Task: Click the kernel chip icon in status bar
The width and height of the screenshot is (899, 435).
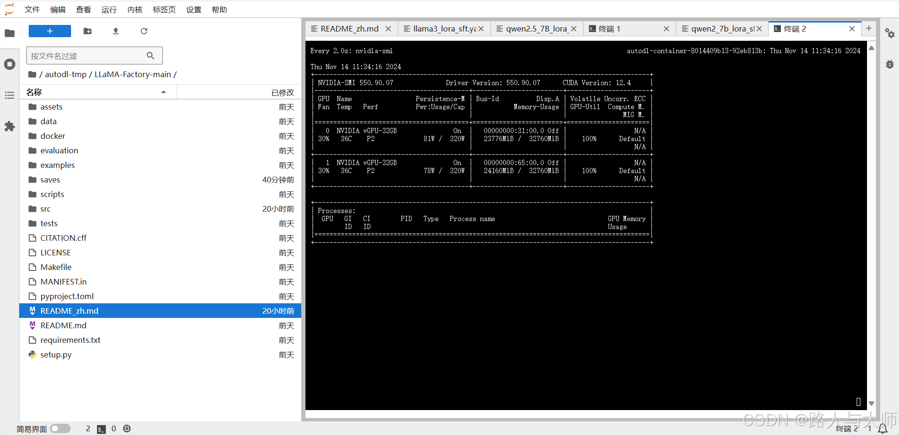Action: pos(127,428)
